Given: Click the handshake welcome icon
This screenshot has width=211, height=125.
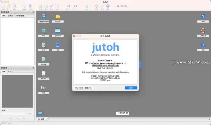Looking at the screenshot, I should click(x=43, y=88).
